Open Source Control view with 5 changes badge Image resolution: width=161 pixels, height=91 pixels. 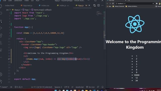(x=1, y=21)
